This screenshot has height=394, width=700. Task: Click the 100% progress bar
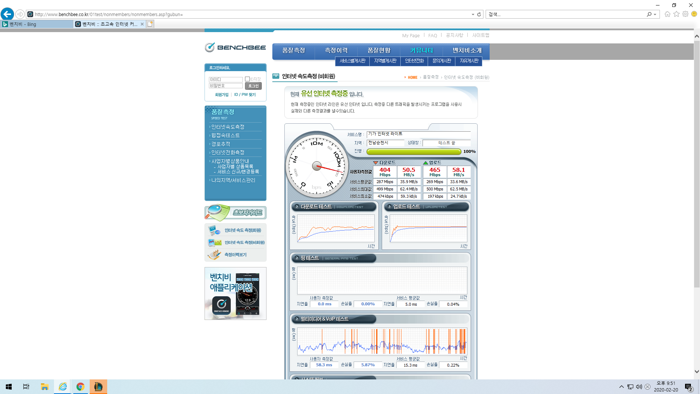pyautogui.click(x=414, y=151)
